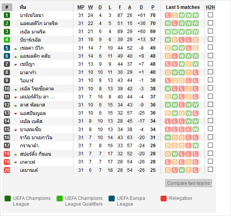Image resolution: width=231 pixels, height=216 pixels.
Task: Click the light green rank 4 badge
Action: [x=7, y=40]
